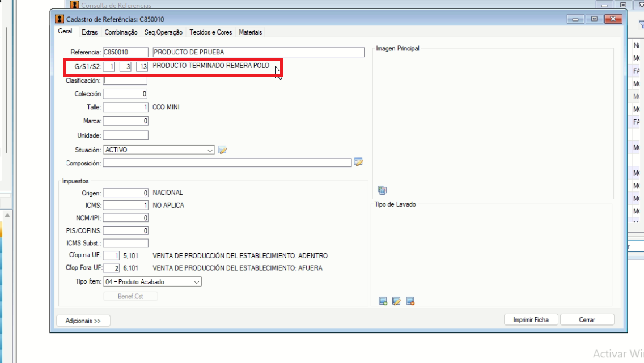The image size is (644, 363).
Task: Click the S2 subgroup field containing 13
Action: coord(142,66)
